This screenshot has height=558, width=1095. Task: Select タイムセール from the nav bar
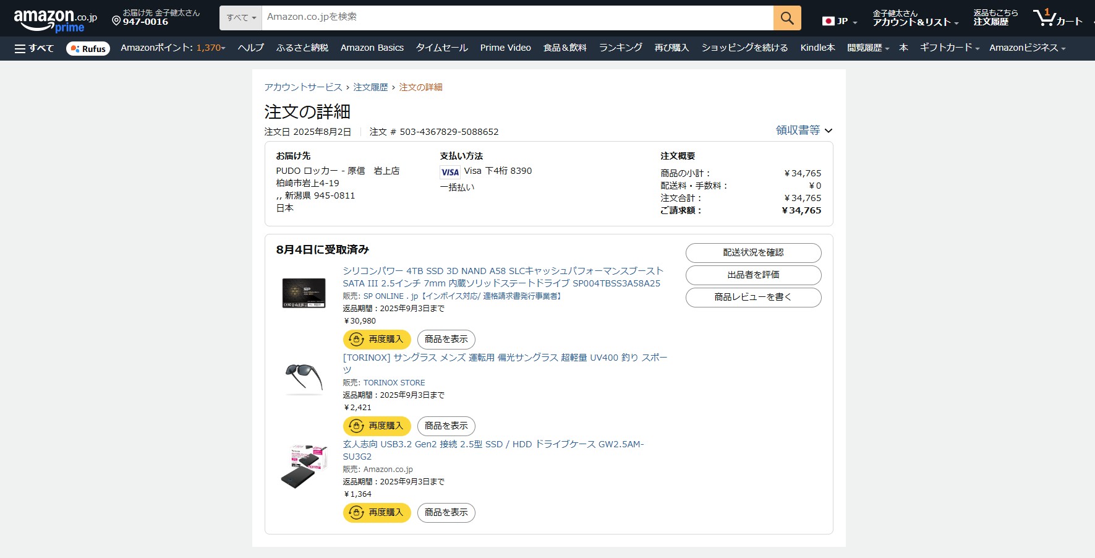441,48
